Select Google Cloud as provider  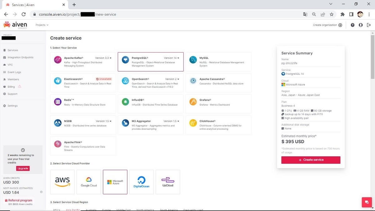coord(89,182)
